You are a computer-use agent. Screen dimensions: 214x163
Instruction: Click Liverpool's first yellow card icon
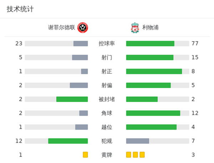[129, 155]
